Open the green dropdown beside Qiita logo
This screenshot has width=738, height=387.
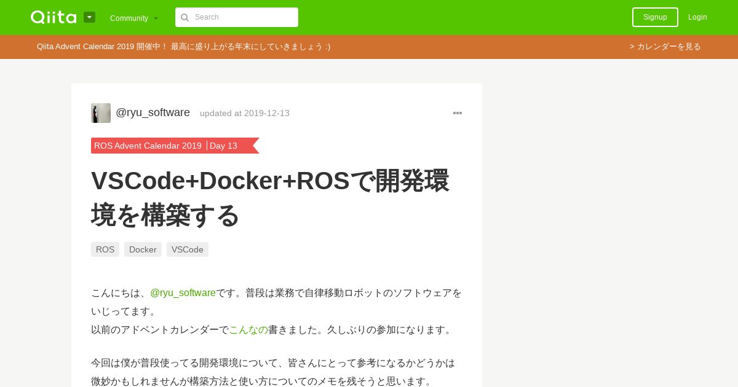(90, 17)
